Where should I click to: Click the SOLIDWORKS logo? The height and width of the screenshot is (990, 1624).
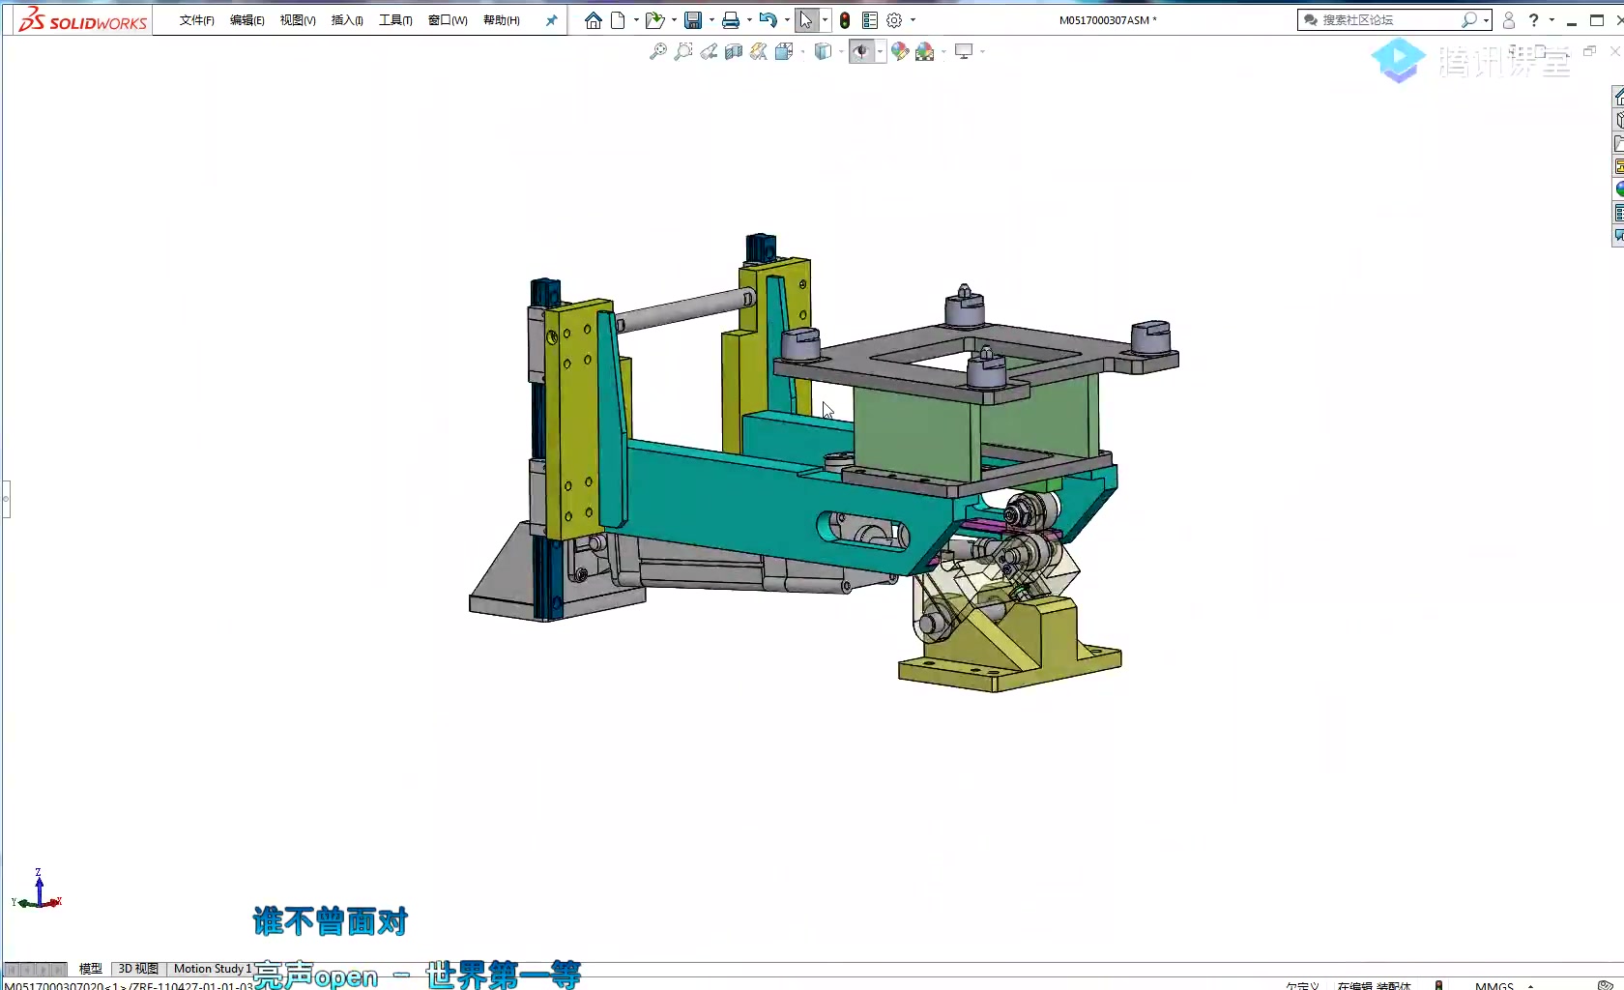pos(83,19)
